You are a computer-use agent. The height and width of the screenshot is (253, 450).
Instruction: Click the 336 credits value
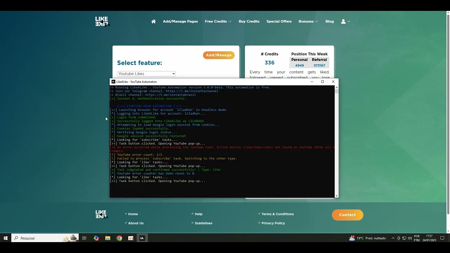click(x=270, y=63)
